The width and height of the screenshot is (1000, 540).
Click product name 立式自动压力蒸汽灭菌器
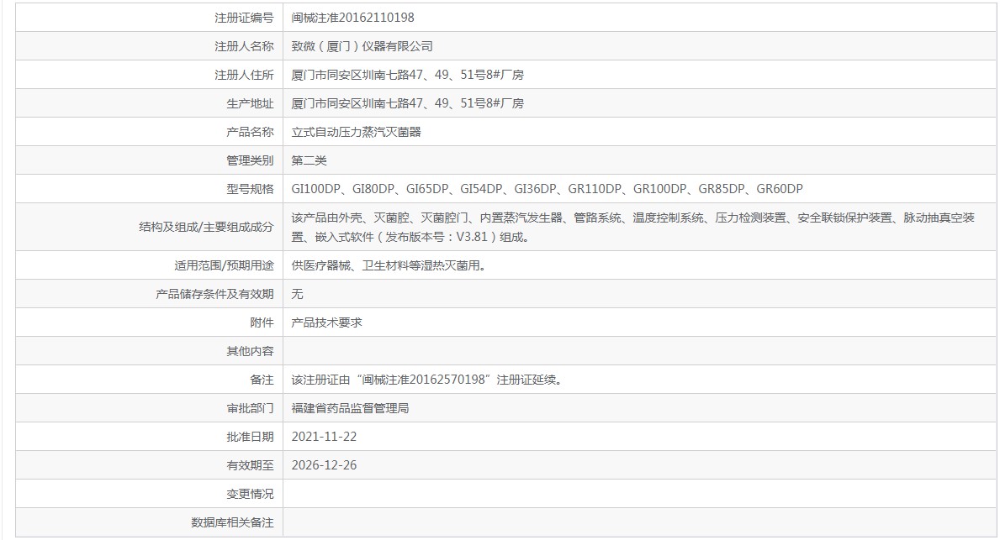click(x=357, y=132)
